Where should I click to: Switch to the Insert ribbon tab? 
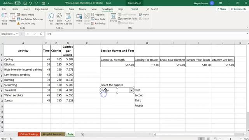(x=26, y=9)
